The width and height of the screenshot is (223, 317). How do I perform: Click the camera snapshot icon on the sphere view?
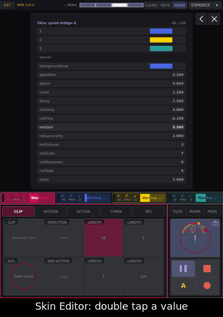point(215,223)
